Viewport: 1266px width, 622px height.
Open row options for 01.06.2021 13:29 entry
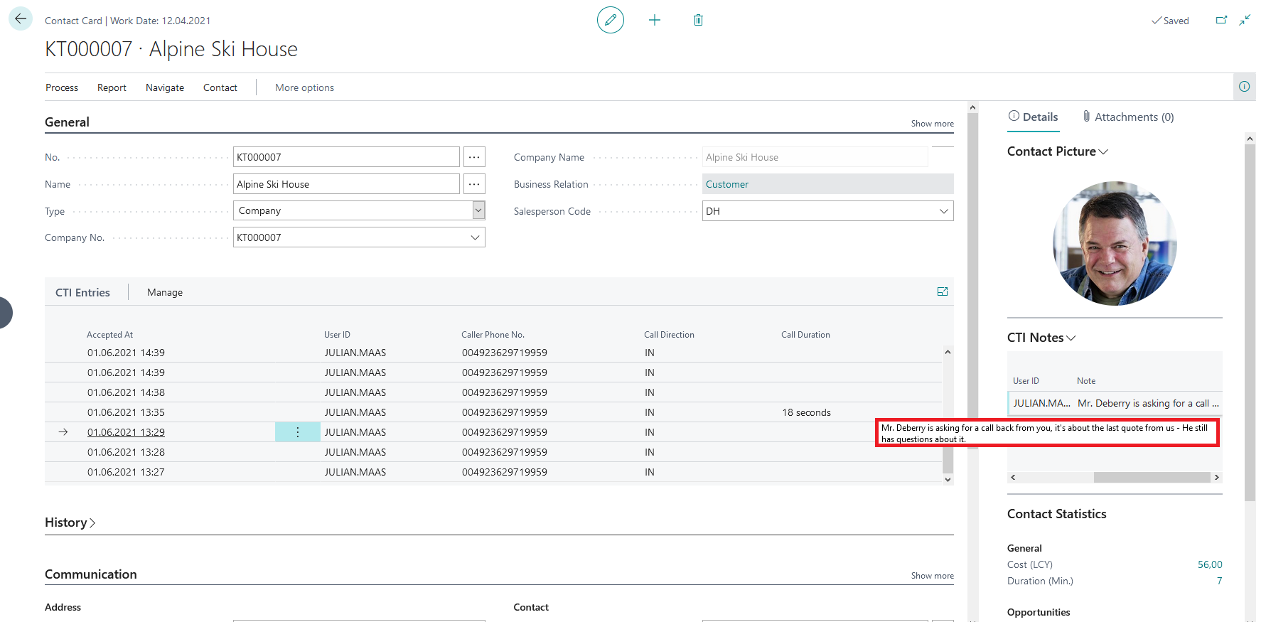298,432
